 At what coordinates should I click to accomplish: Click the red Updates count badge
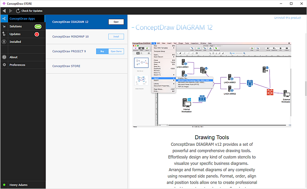click(x=37, y=34)
